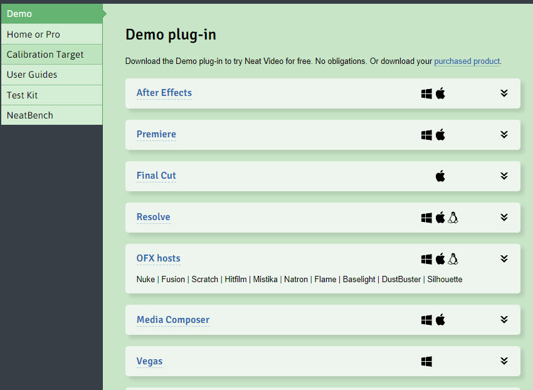Click the Apple icon in Resolve row
533x390 pixels.
coord(440,218)
